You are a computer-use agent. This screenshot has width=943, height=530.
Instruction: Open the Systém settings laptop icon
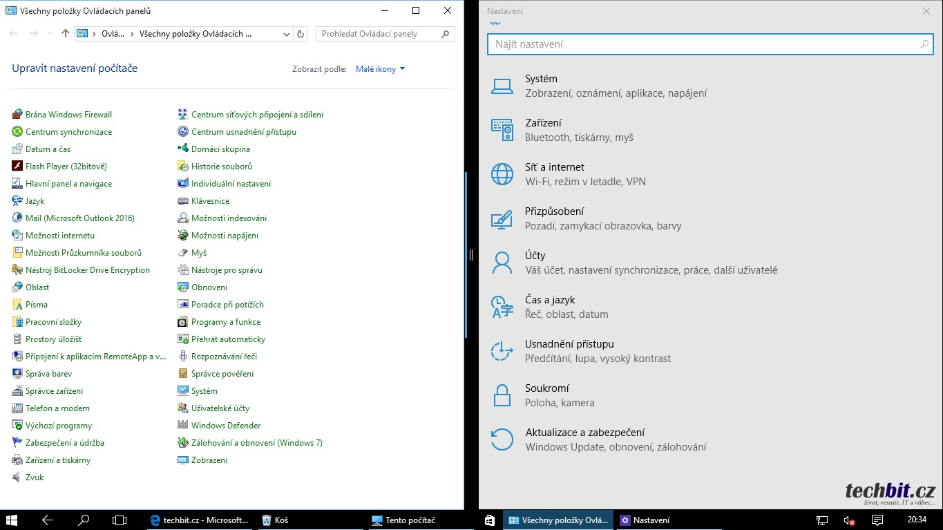point(502,86)
